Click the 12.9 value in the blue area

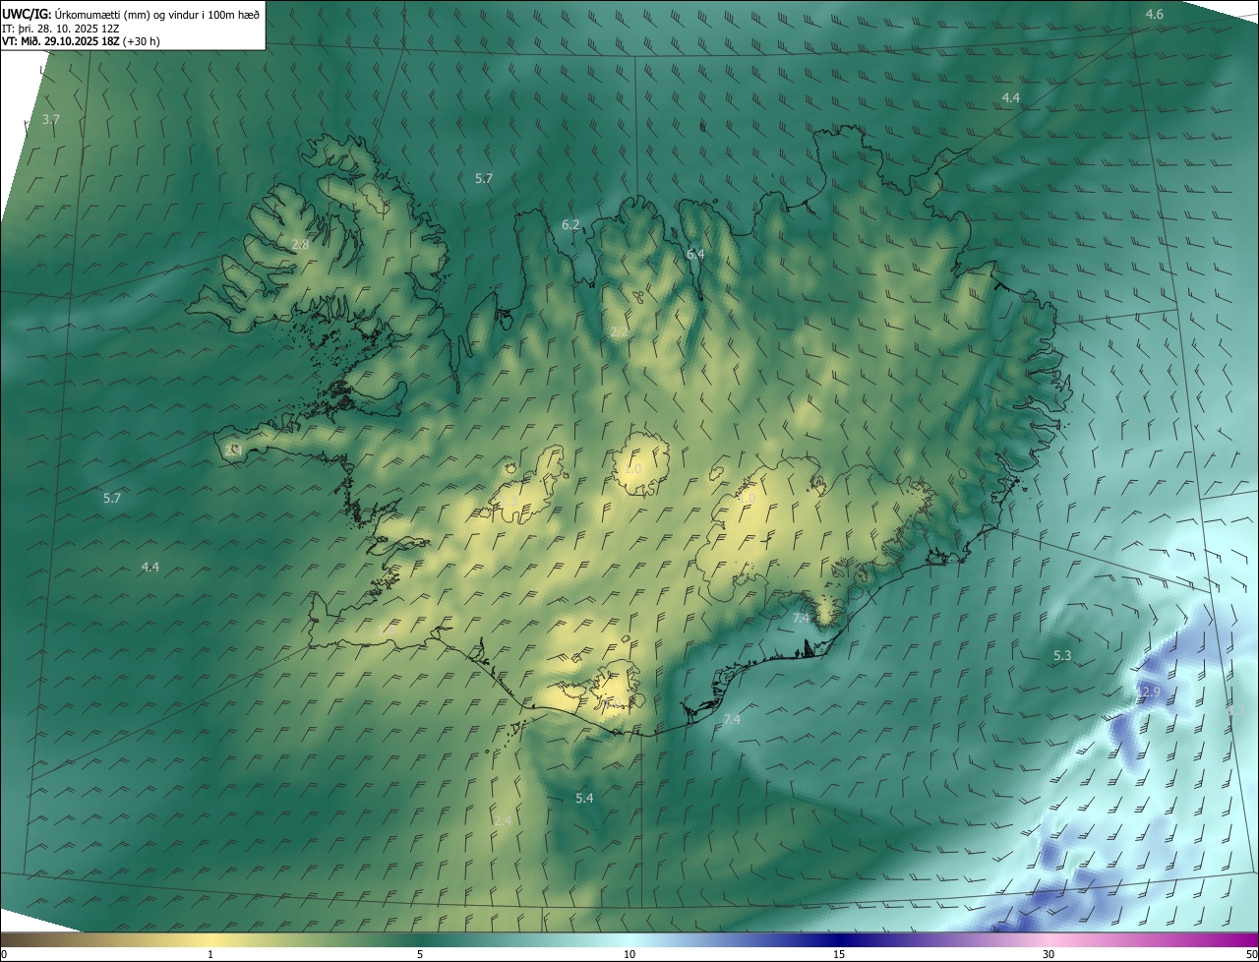[x=1149, y=692]
